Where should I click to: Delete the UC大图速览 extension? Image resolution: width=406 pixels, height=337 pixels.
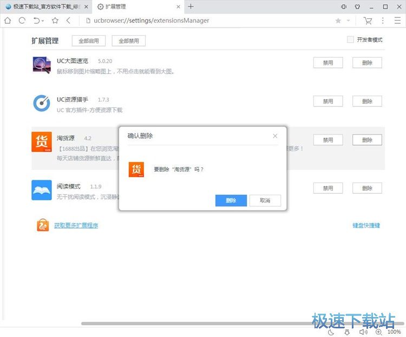(x=367, y=63)
